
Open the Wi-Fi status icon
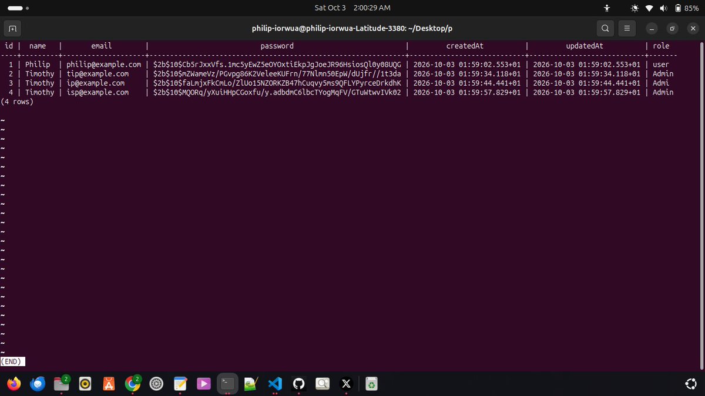pos(649,8)
